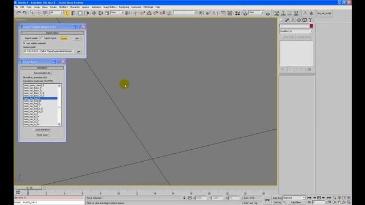Enable Set Key mode
365x205 pixels.
[277, 203]
